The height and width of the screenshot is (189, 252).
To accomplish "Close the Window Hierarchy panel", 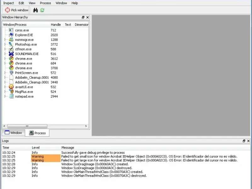I will 88,17.
